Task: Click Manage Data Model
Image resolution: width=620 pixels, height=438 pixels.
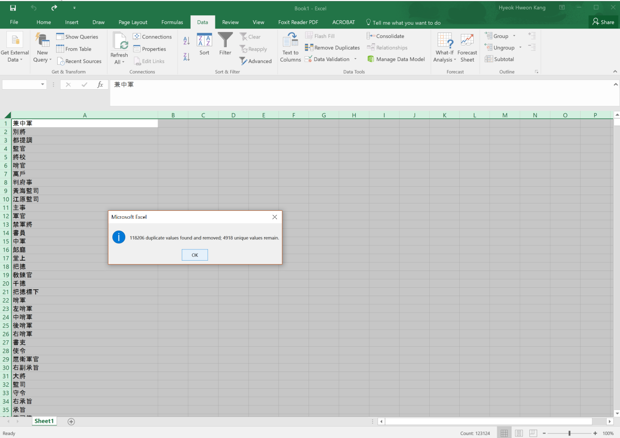Action: pyautogui.click(x=396, y=59)
